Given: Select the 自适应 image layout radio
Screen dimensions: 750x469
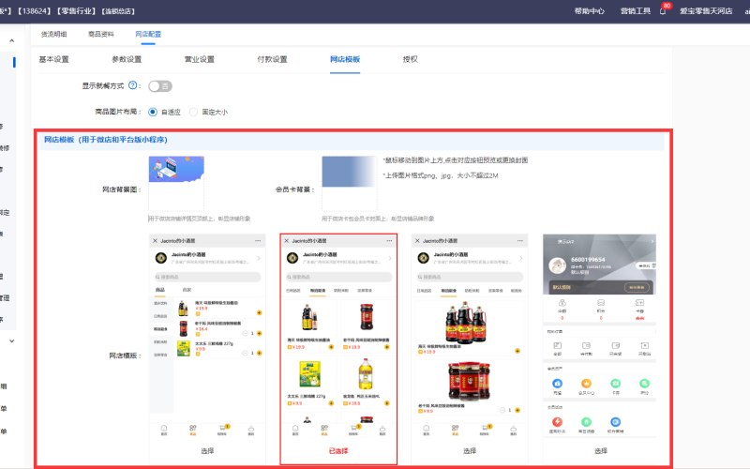Looking at the screenshot, I should point(153,112).
